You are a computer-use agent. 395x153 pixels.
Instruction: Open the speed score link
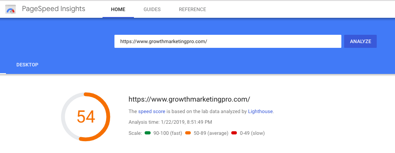[152, 111]
